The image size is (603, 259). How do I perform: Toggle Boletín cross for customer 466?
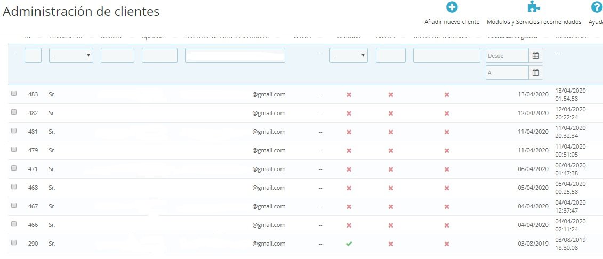[391, 225]
